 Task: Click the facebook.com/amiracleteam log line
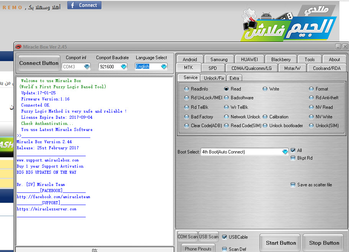point(54,197)
